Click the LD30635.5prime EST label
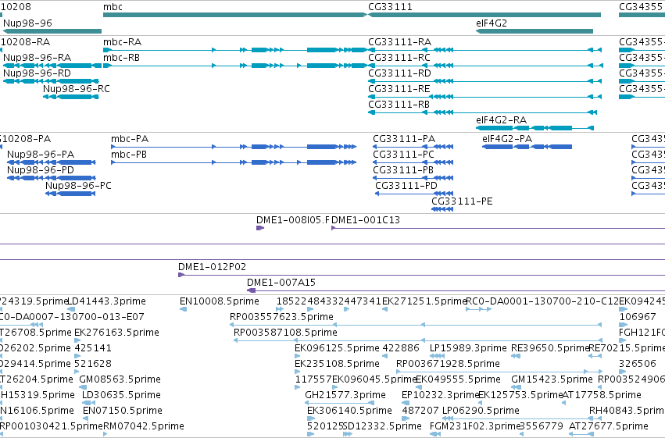The height and width of the screenshot is (438, 665). 121,396
